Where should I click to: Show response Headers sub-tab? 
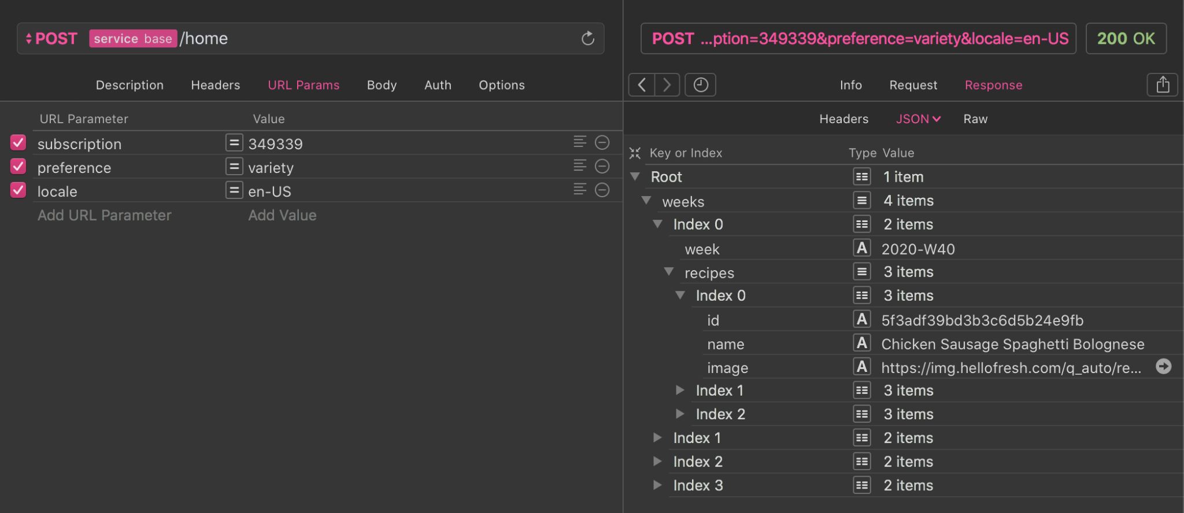pos(844,119)
